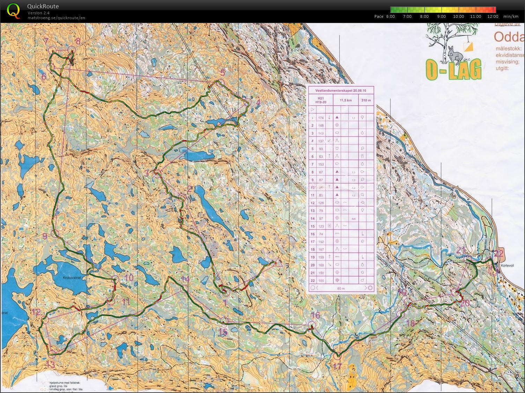Click control circle 20 near the finish

click(454, 292)
